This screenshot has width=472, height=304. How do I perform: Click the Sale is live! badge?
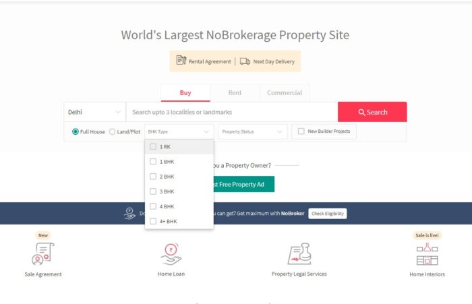[427, 235]
